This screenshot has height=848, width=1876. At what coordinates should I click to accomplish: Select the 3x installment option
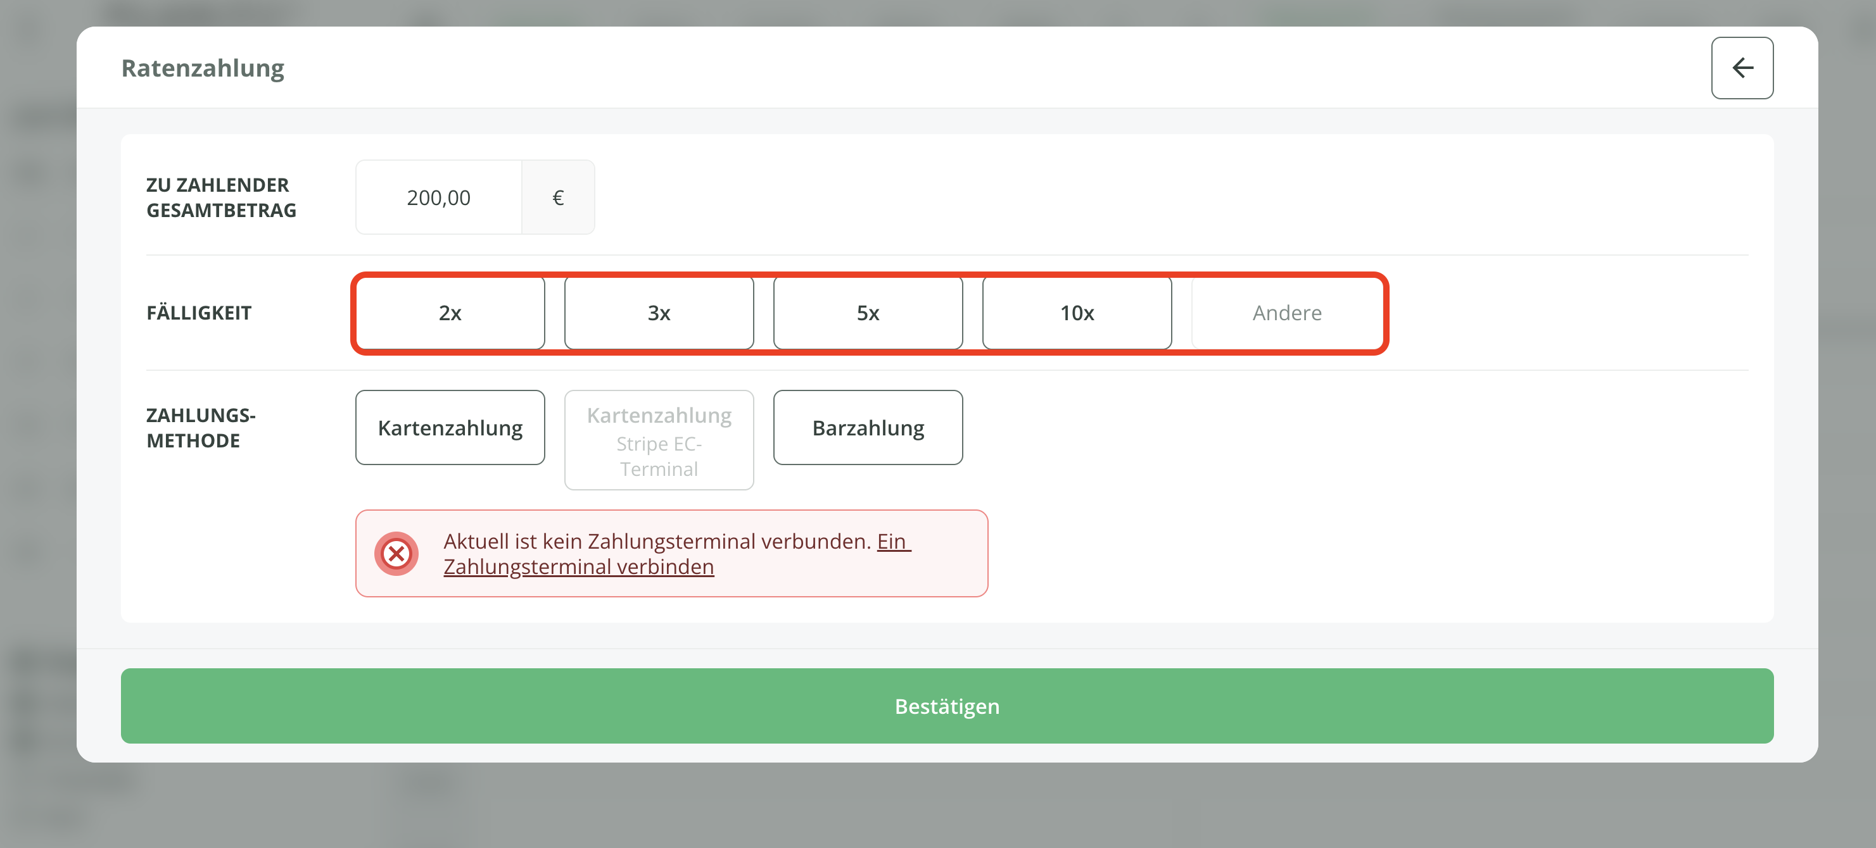(x=658, y=313)
